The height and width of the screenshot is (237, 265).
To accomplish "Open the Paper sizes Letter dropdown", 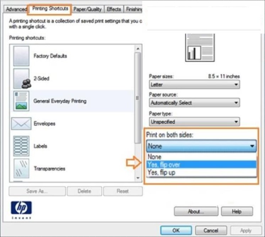I will pos(194,85).
